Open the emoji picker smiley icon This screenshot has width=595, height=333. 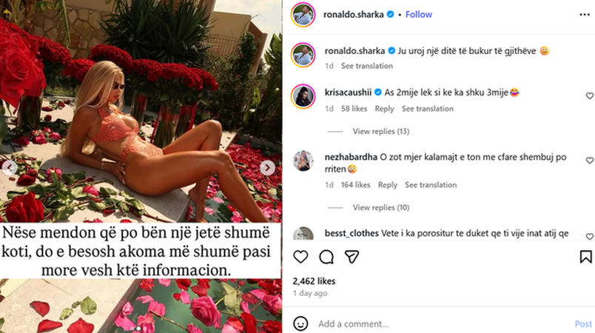[300, 323]
